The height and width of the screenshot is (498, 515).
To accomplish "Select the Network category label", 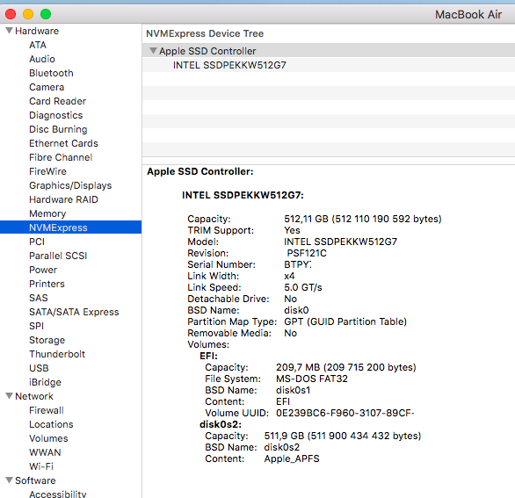I will click(x=34, y=396).
